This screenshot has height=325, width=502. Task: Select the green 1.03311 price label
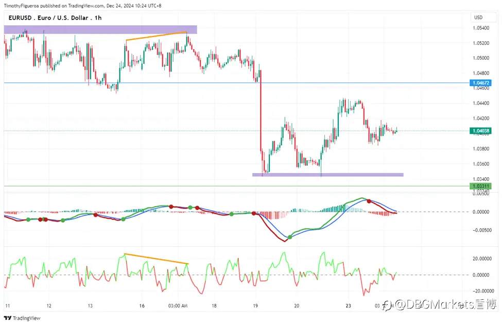(x=480, y=186)
